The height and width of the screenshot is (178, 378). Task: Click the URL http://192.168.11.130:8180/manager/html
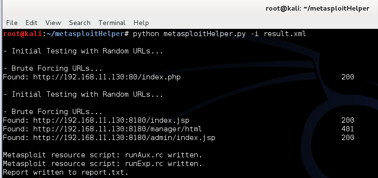click(118, 129)
